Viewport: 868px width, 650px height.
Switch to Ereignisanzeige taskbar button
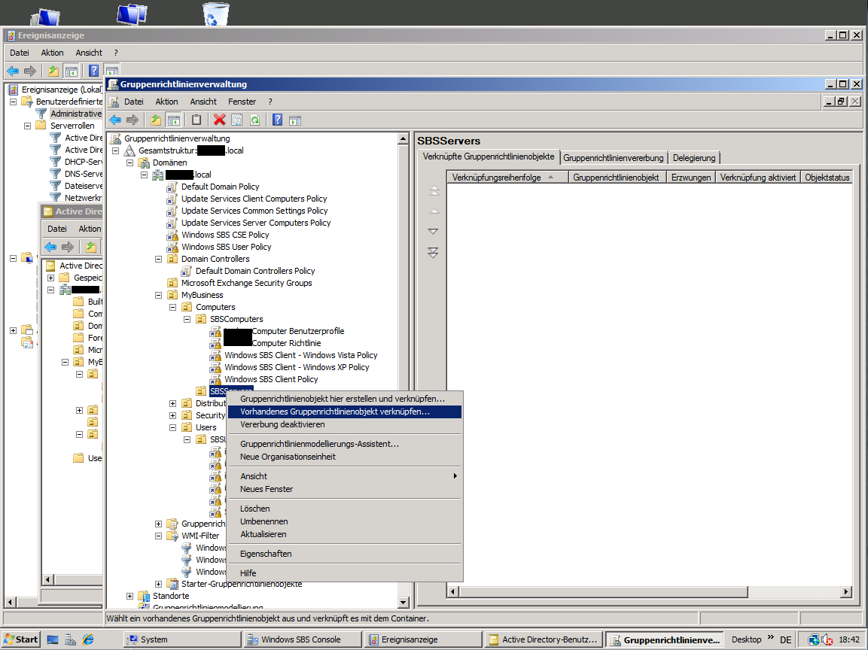click(422, 639)
